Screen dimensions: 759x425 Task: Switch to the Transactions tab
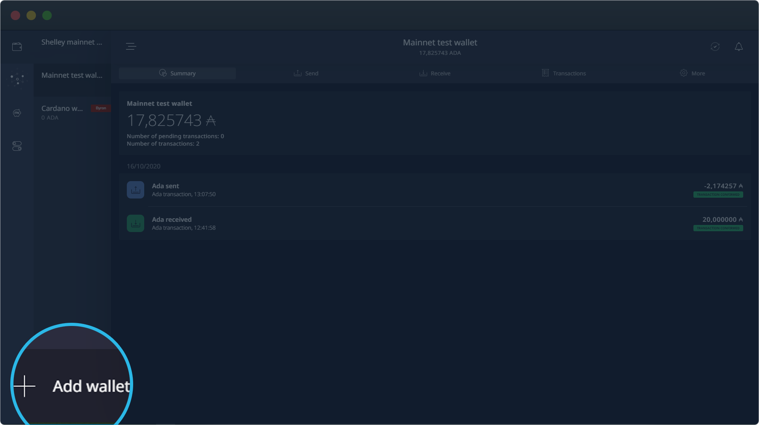564,73
